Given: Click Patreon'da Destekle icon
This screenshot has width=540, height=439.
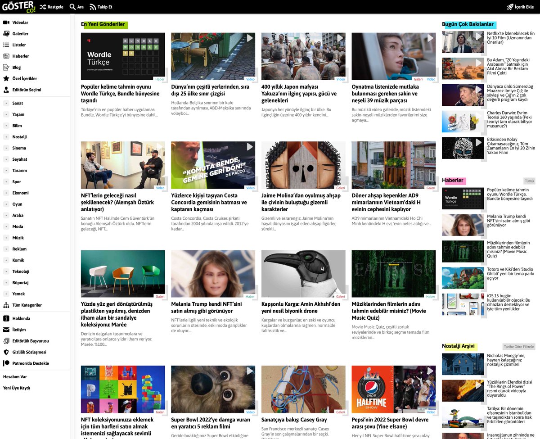Looking at the screenshot, I should click(x=6, y=363).
